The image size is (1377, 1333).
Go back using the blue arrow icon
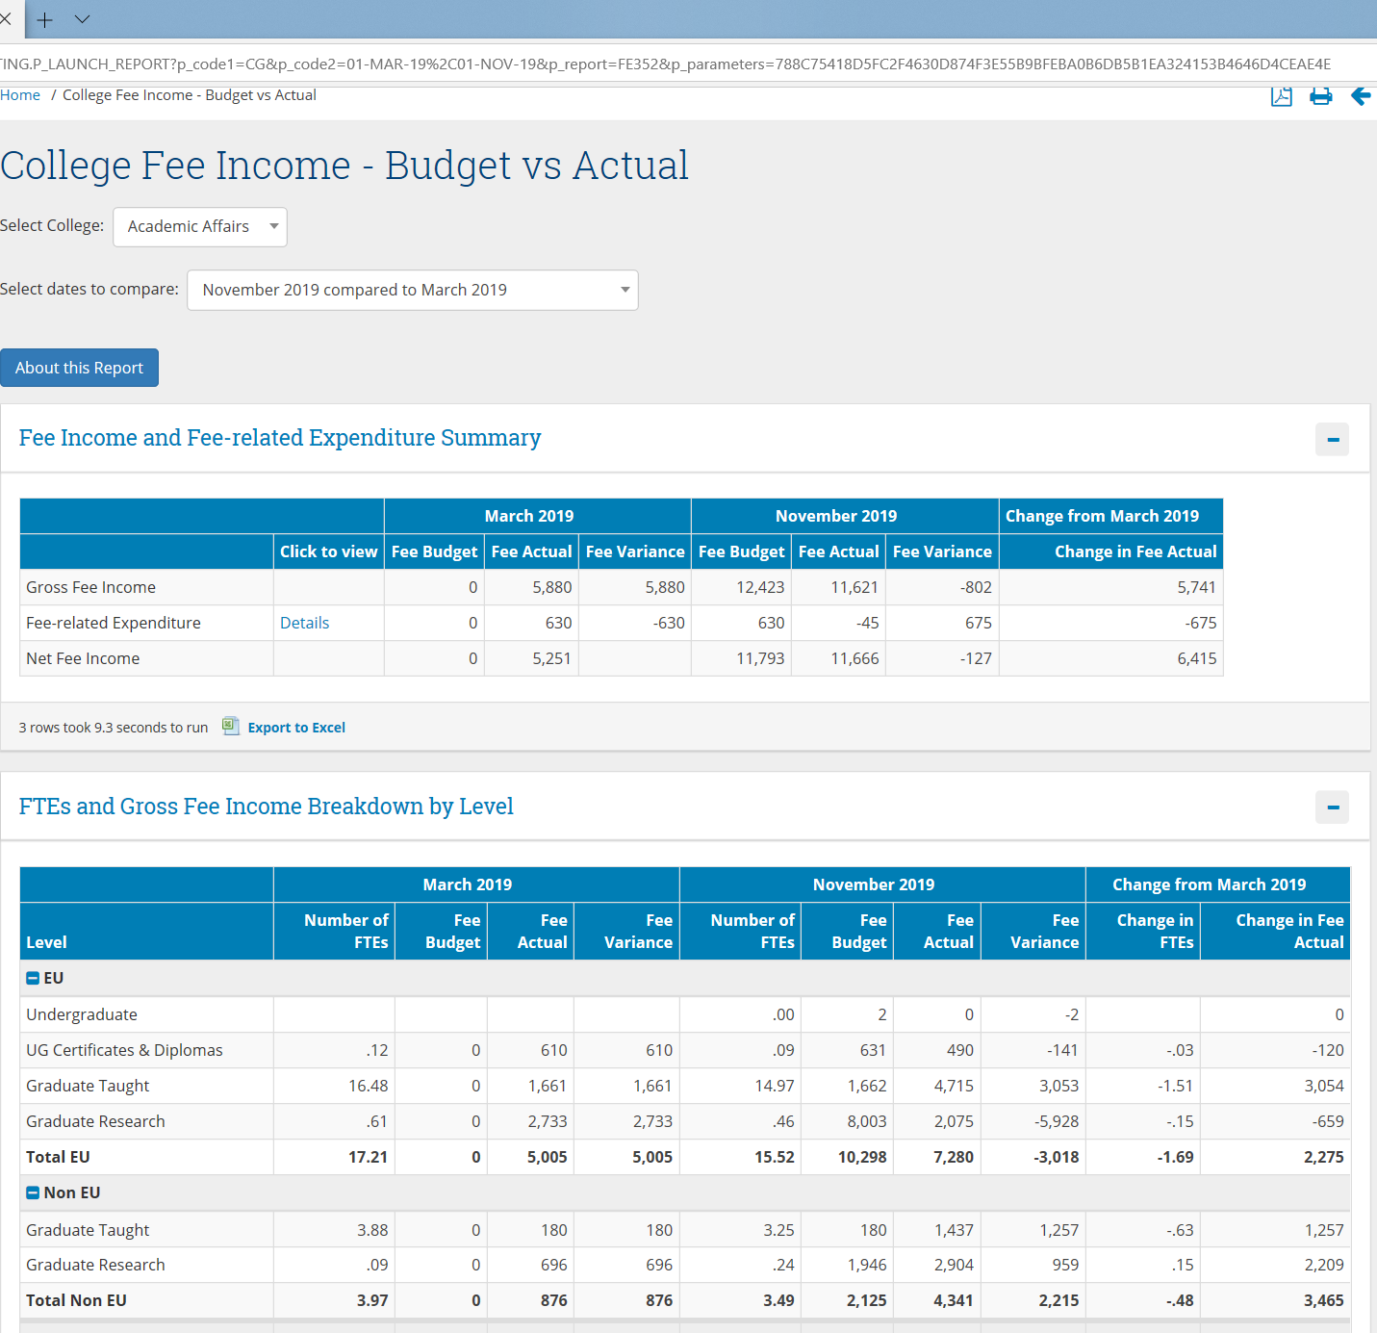(1361, 96)
